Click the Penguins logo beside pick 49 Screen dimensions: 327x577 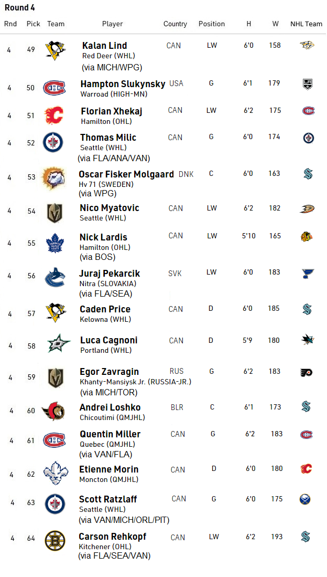55,50
